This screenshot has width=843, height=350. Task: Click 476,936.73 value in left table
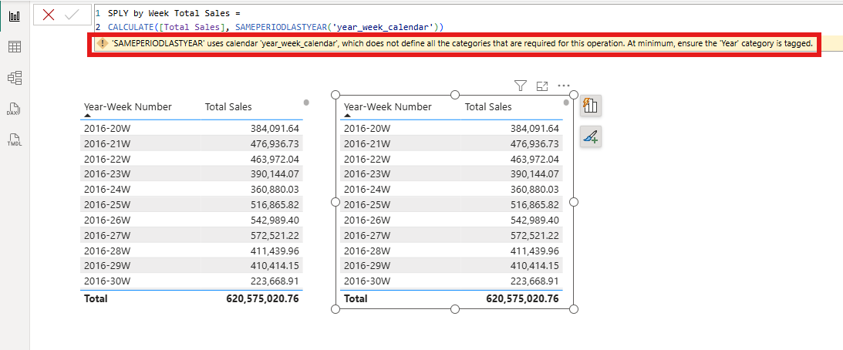tap(275, 143)
